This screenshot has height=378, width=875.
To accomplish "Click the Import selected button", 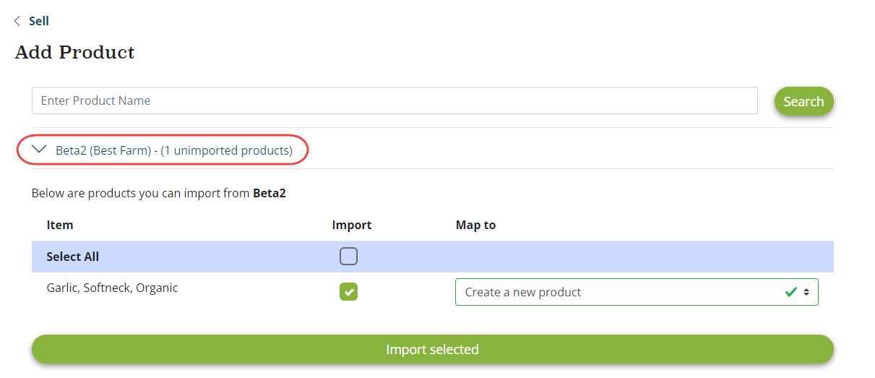I will pyautogui.click(x=432, y=350).
